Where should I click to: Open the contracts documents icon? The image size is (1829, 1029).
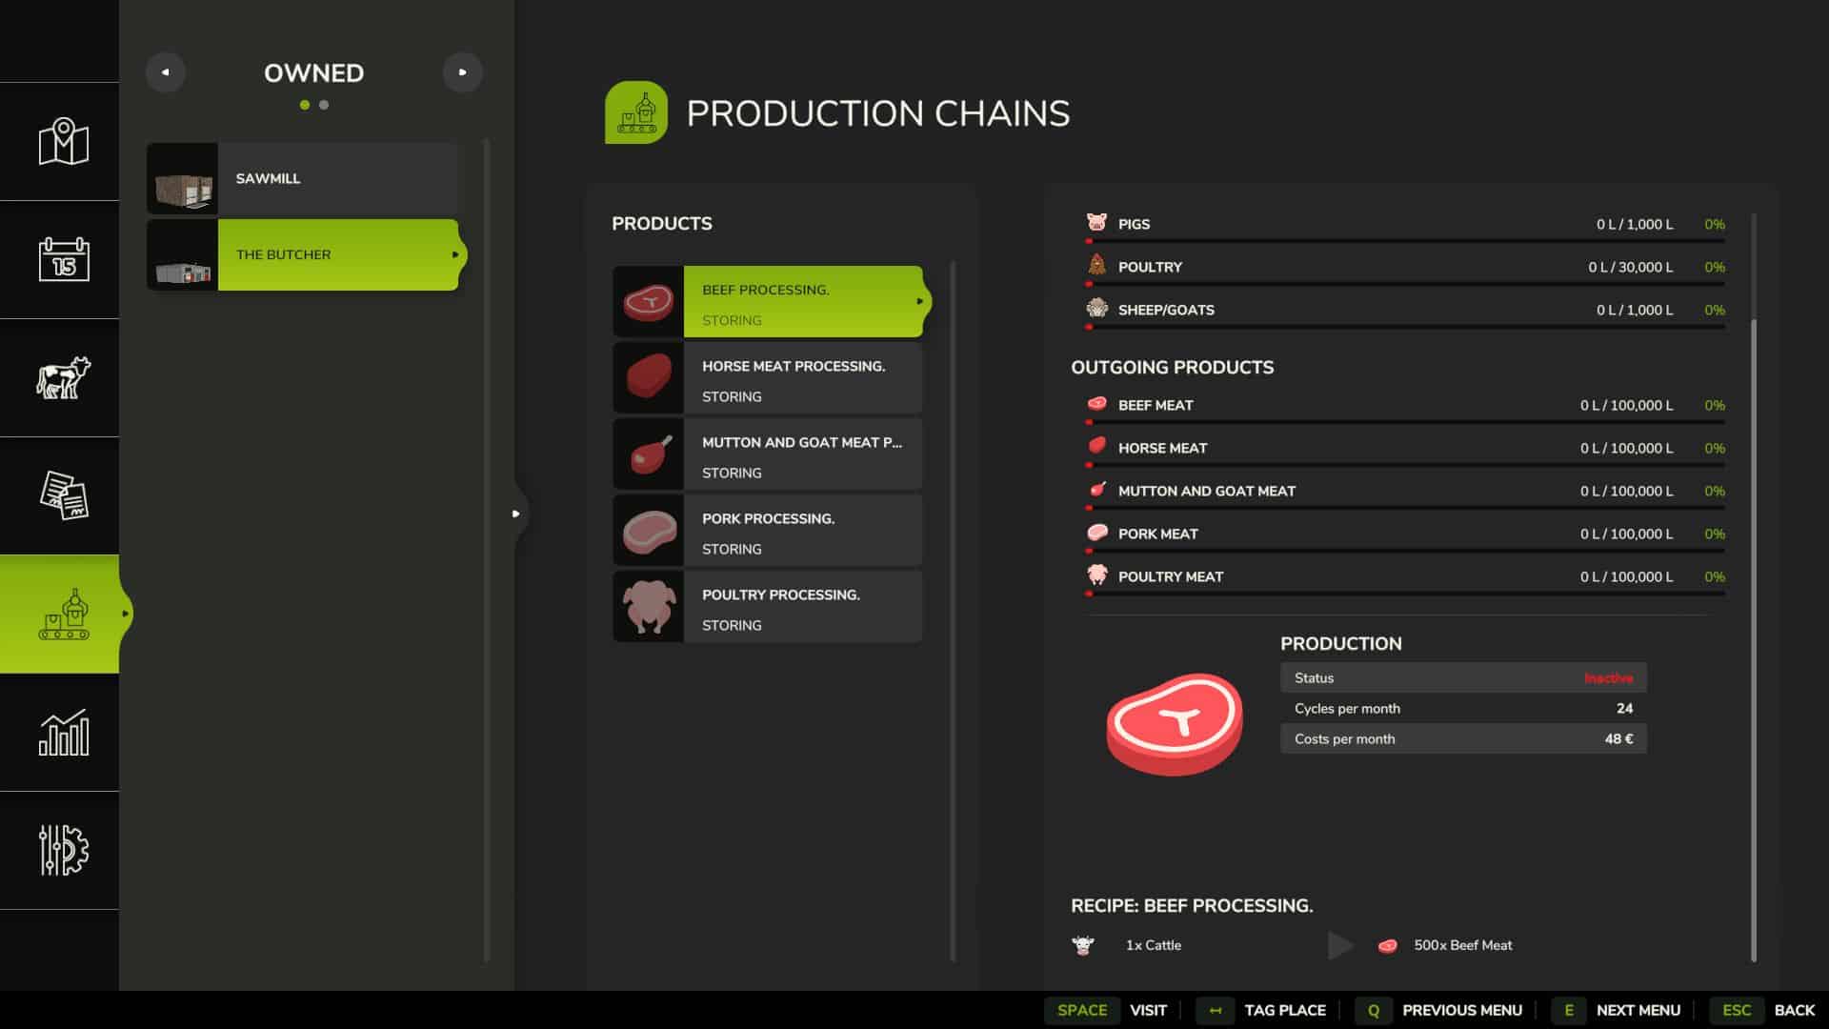[63, 495]
